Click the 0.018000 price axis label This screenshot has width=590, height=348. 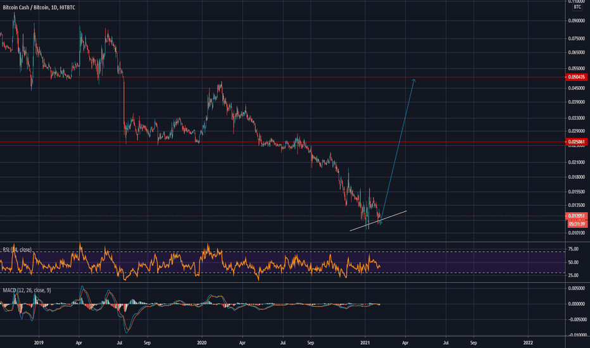click(577, 177)
